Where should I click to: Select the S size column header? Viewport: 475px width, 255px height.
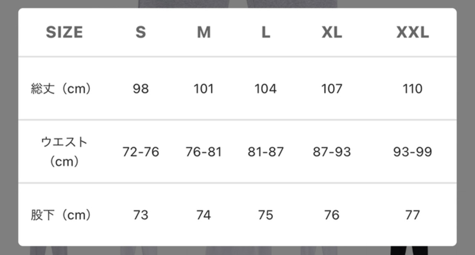click(x=141, y=33)
